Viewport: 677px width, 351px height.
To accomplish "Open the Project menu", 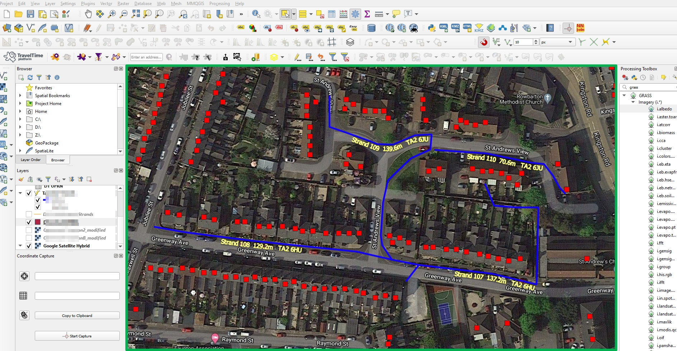I will [x=6, y=4].
